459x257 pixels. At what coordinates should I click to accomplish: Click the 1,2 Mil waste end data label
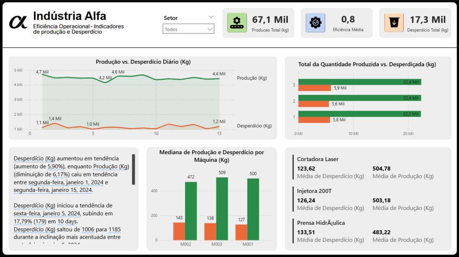tap(219, 122)
